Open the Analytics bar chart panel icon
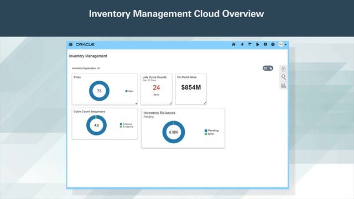This screenshot has height=199, width=354. tap(284, 85)
